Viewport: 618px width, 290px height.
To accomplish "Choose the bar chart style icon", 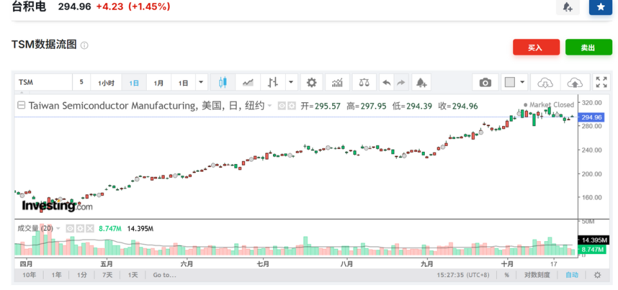I will 273,83.
